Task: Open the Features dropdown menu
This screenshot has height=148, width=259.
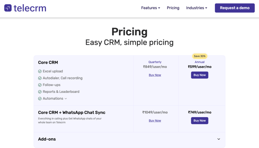Action: point(150,8)
